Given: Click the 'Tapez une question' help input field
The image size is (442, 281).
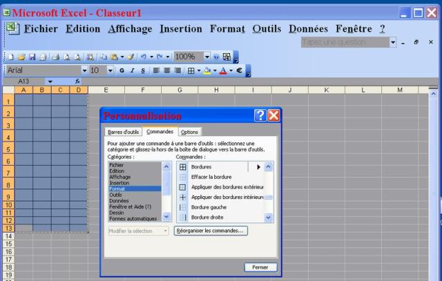Looking at the screenshot, I should 345,43.
